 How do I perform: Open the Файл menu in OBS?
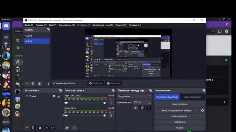tap(29, 25)
